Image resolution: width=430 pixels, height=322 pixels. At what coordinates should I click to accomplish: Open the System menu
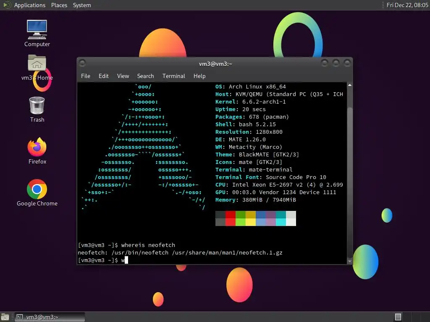pos(82,5)
